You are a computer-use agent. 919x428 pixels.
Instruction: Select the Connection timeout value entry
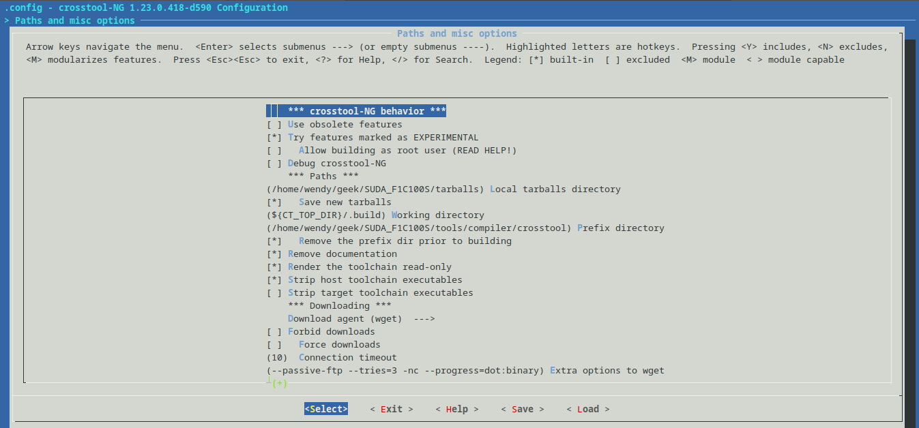(332, 357)
